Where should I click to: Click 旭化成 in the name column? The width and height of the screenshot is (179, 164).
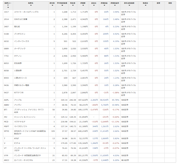[x=17, y=26]
